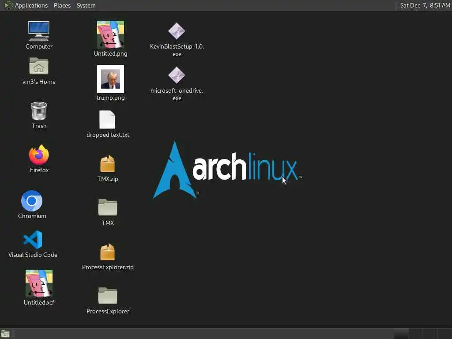
Task: Select the Visual Studio Code icon
Action: [x=33, y=240]
